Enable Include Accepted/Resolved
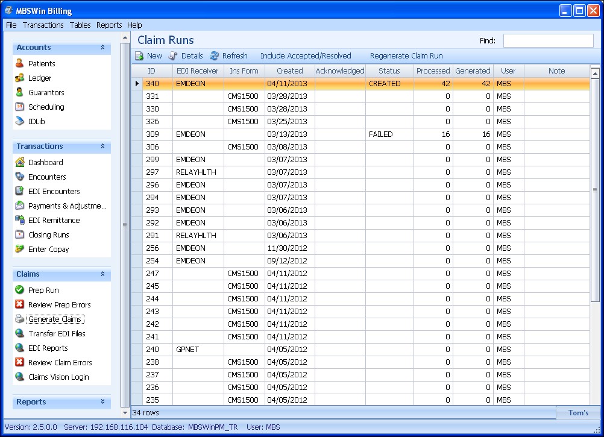 coord(306,55)
